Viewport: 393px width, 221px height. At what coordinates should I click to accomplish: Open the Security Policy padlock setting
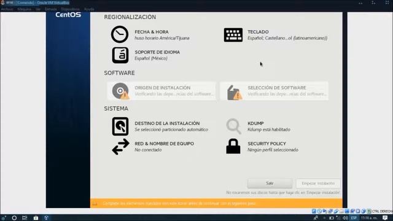pos(262,147)
